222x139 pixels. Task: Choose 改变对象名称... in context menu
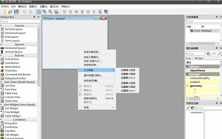[97, 52]
